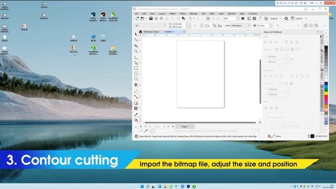Viewport: 336px width, 189px height.
Task: Select the Crop tool
Action: (x=136, y=46)
